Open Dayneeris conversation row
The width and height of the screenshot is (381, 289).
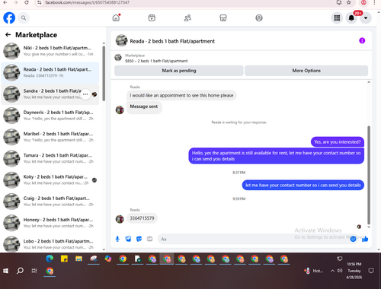[x=50, y=116]
